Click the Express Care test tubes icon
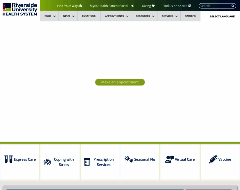The image size is (240, 190). (x=9, y=159)
